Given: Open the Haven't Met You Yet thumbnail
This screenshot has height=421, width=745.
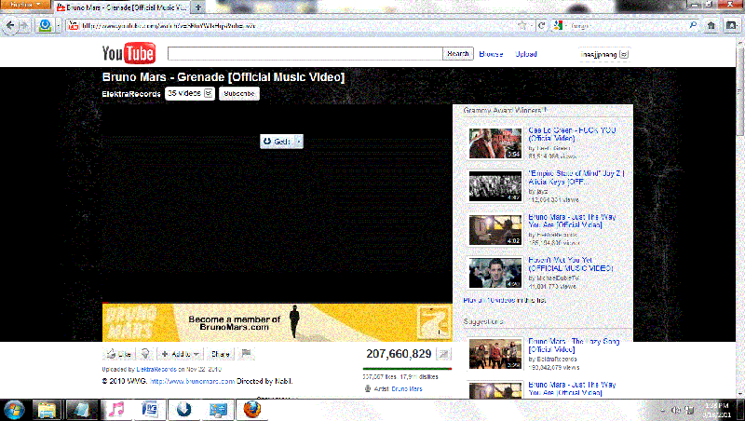Looking at the screenshot, I should tap(495, 273).
